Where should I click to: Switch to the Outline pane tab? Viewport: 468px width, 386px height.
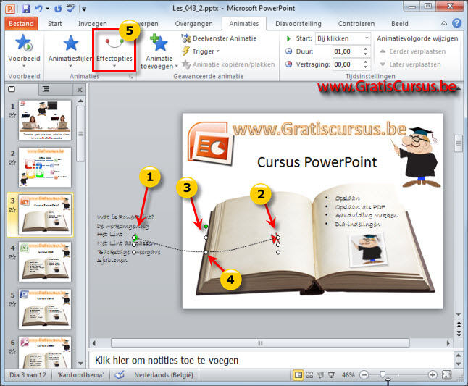click(46, 89)
